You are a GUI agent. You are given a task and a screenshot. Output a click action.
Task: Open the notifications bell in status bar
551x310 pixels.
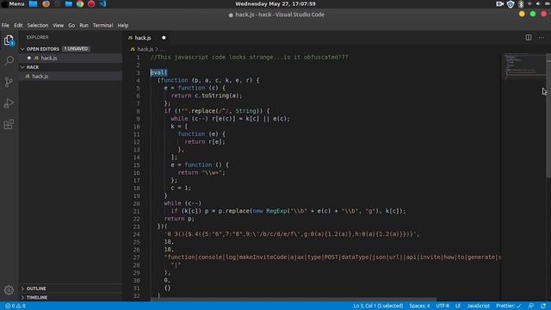543,306
